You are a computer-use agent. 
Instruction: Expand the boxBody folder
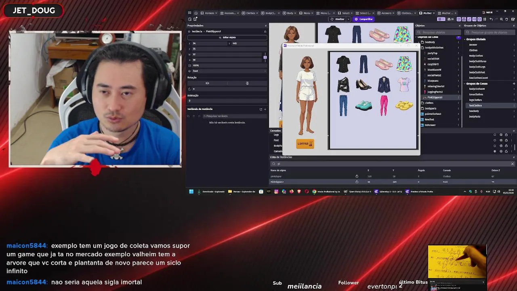pos(419,42)
